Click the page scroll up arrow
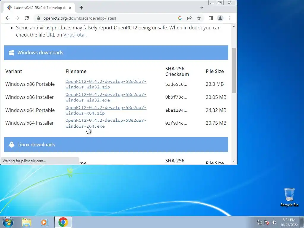The image size is (304, 228). [x=234, y=26]
